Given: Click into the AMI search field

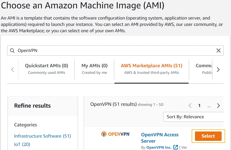Looking at the screenshot, I should click(115, 51).
